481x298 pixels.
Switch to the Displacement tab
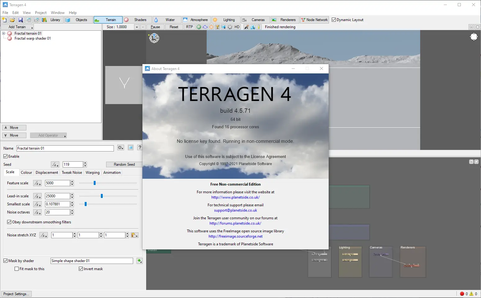(47, 173)
